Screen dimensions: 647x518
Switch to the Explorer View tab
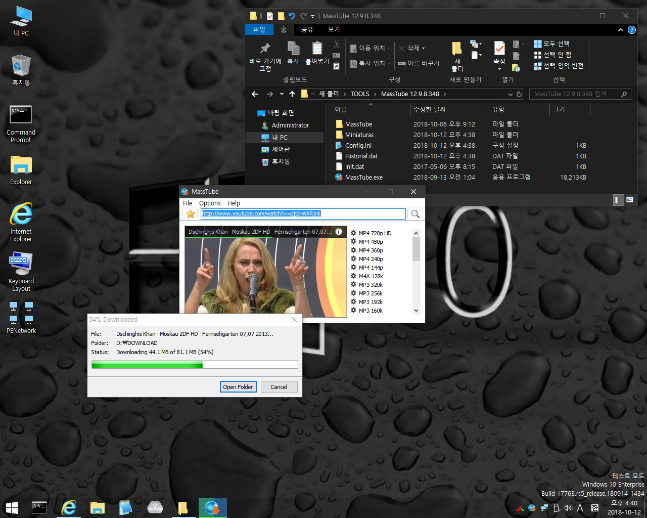pos(334,30)
